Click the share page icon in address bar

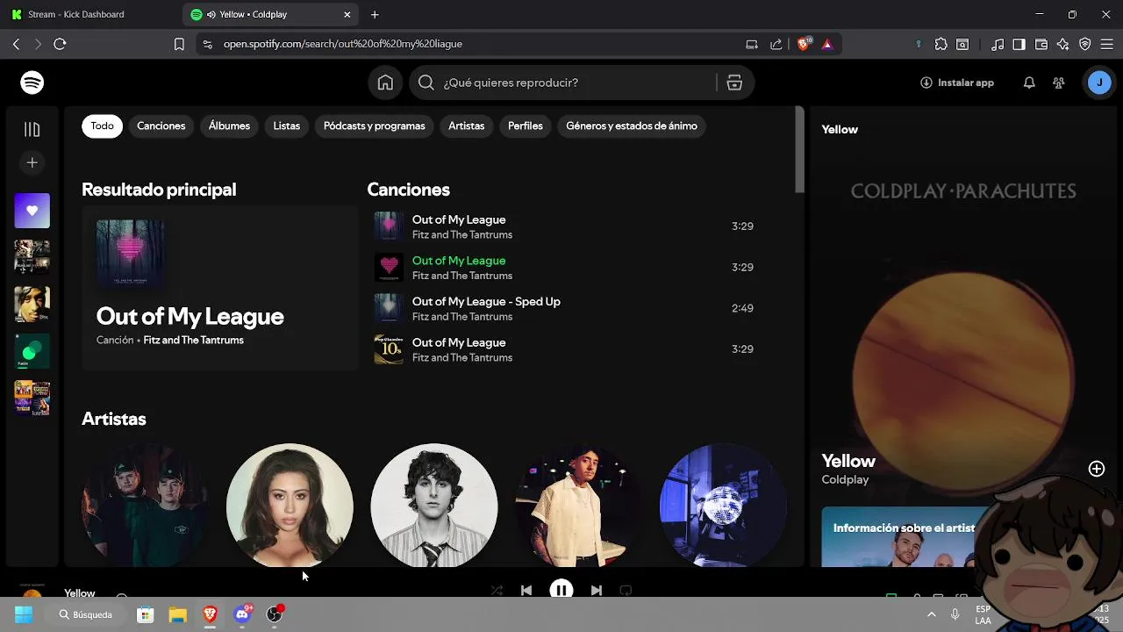pos(776,44)
